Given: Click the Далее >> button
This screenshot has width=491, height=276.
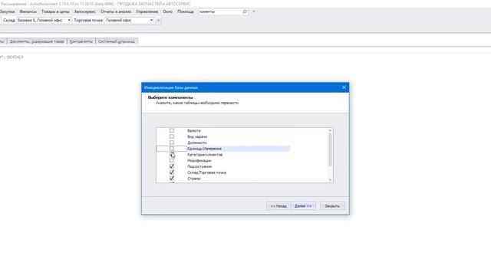Looking at the screenshot, I should [303, 206].
